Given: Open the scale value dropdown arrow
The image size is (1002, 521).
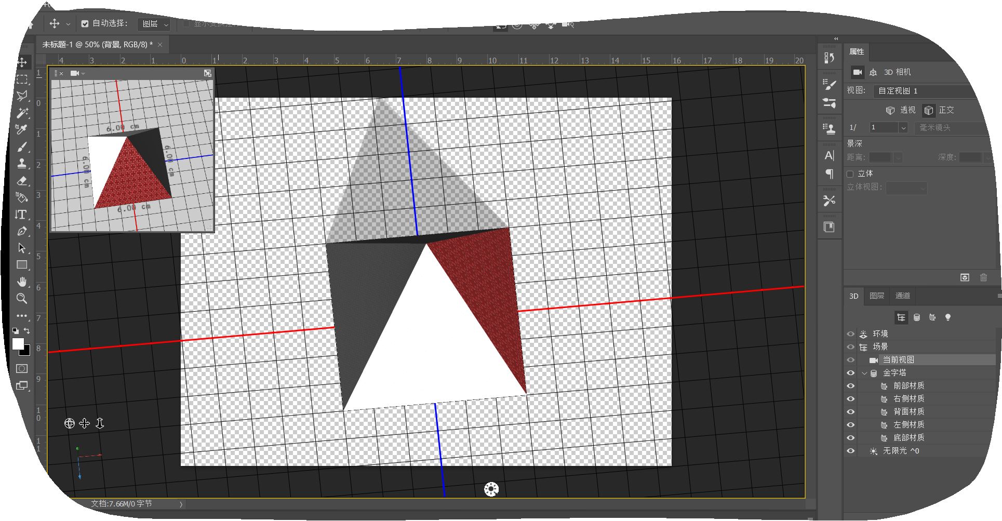Looking at the screenshot, I should (903, 128).
